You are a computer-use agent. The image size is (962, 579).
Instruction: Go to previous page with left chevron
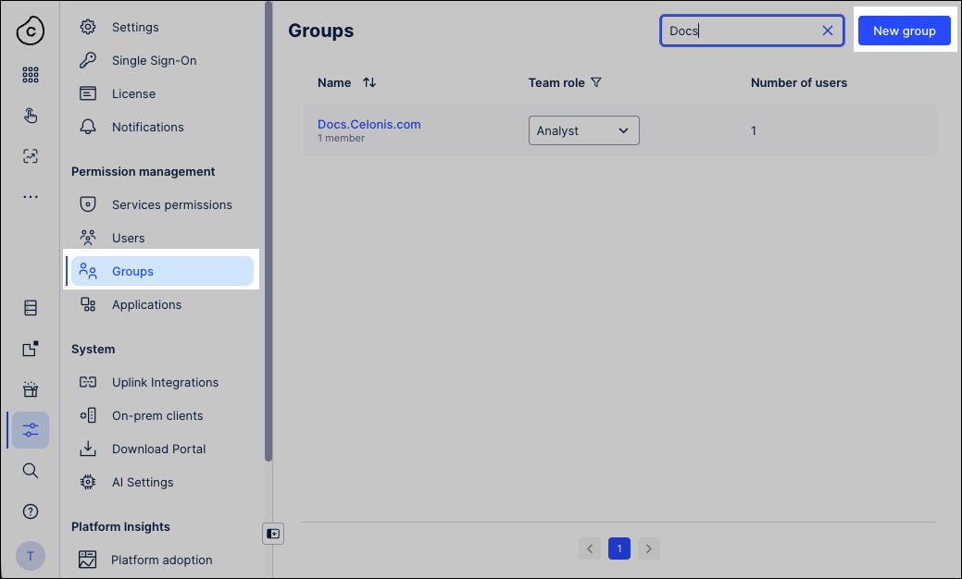[x=590, y=548]
